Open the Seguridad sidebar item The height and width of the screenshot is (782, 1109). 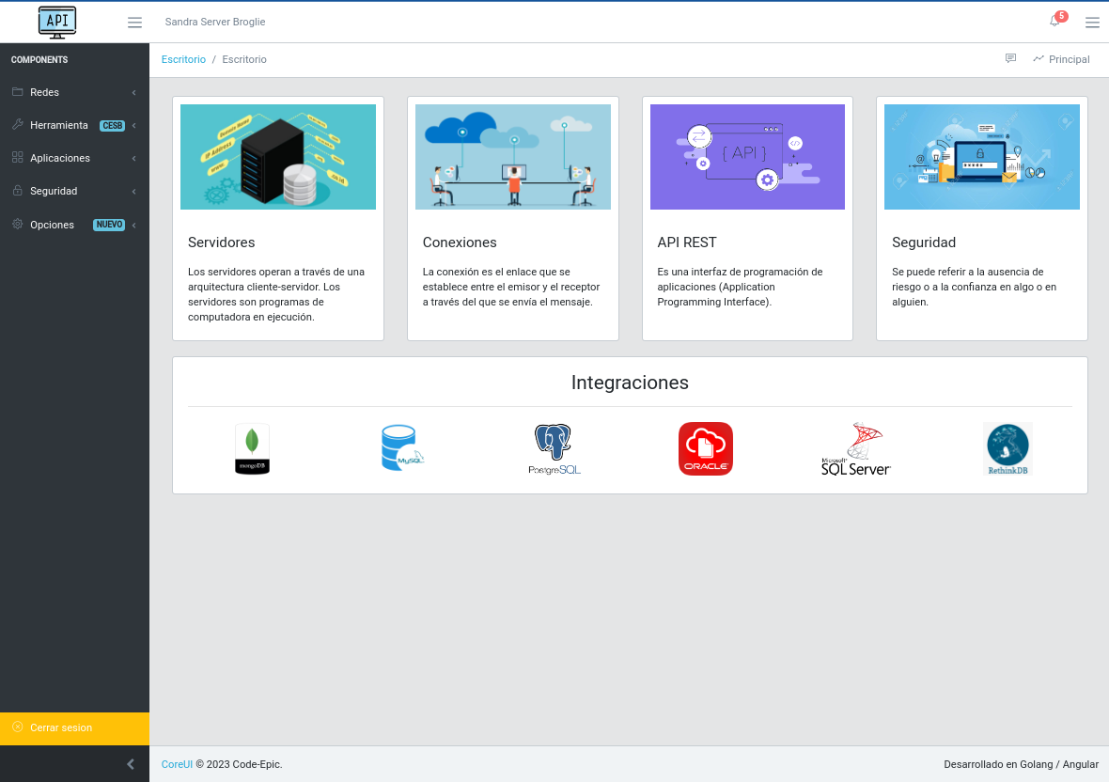coord(74,191)
